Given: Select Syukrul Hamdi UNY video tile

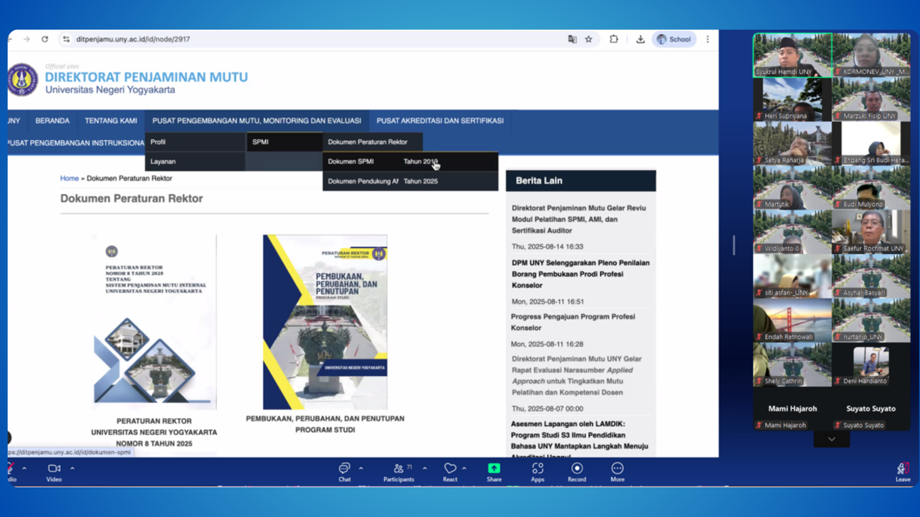Looking at the screenshot, I should pyautogui.click(x=793, y=55).
